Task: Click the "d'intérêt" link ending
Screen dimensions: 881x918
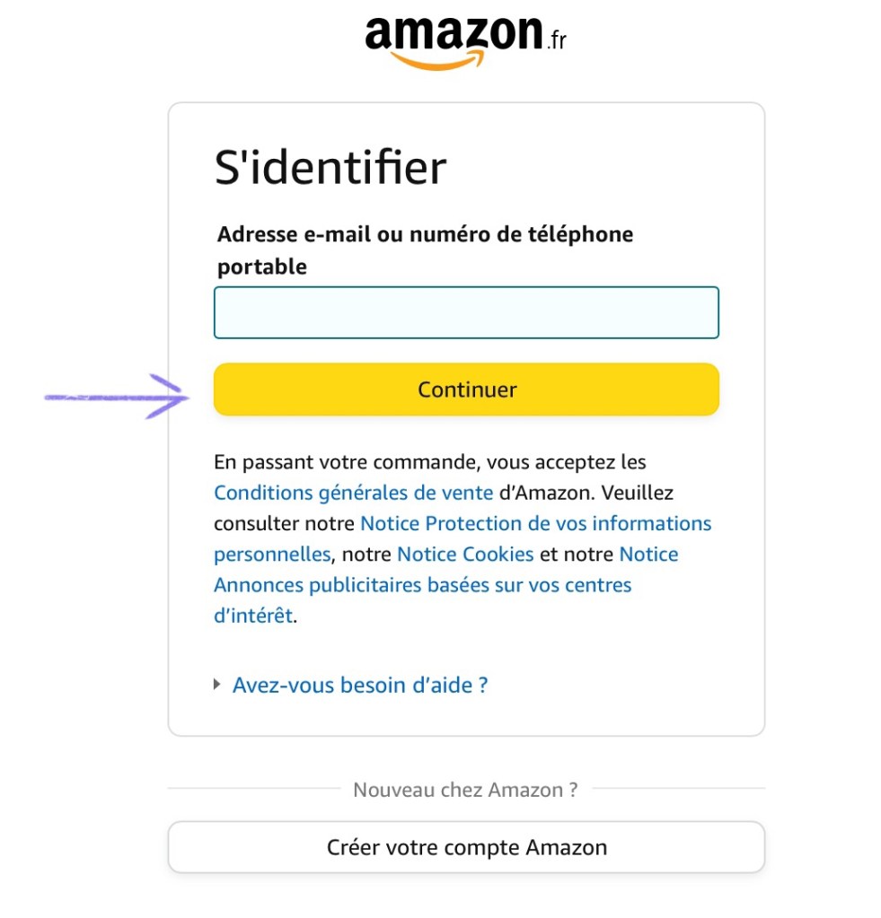Action: pyautogui.click(x=253, y=616)
